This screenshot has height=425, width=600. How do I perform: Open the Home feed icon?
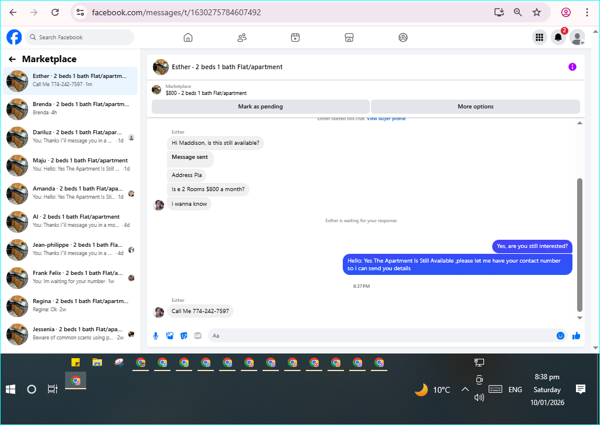coord(188,38)
